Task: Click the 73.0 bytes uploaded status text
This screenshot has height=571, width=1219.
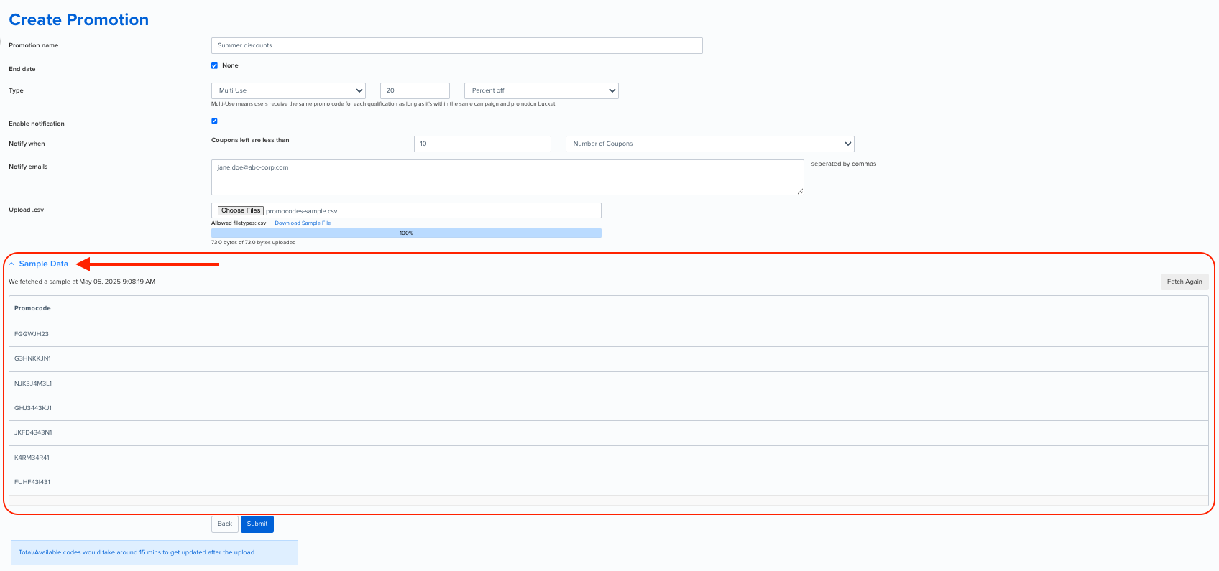Action: coord(253,243)
